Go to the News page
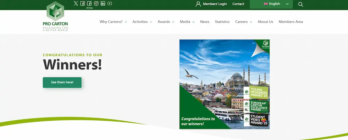Viewport: 348px width, 140px height. pyautogui.click(x=205, y=22)
